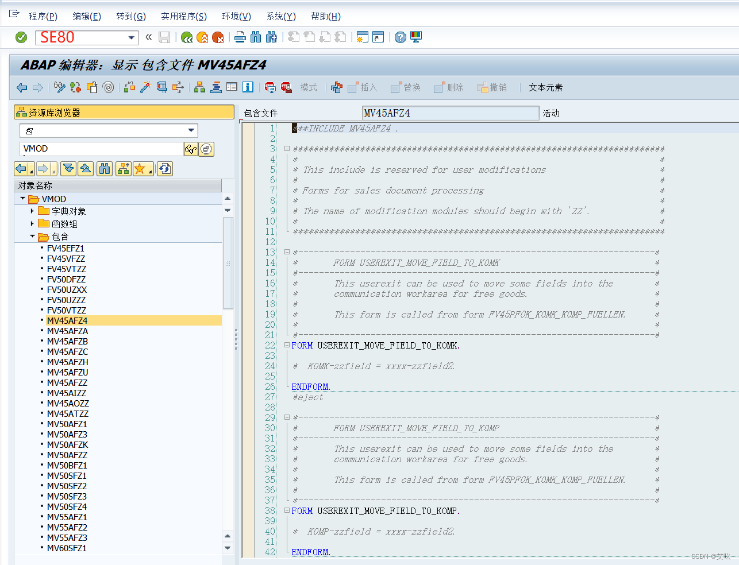Select include MV45AFZZ in the tree
The image size is (739, 565).
tap(67, 383)
